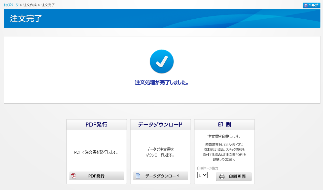Click the 注文完了 page title banner

point(26,18)
